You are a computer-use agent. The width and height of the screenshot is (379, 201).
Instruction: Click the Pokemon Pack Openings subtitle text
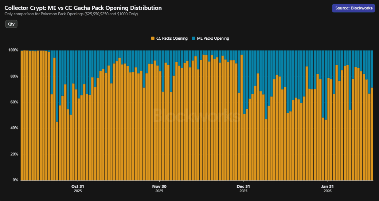point(71,14)
